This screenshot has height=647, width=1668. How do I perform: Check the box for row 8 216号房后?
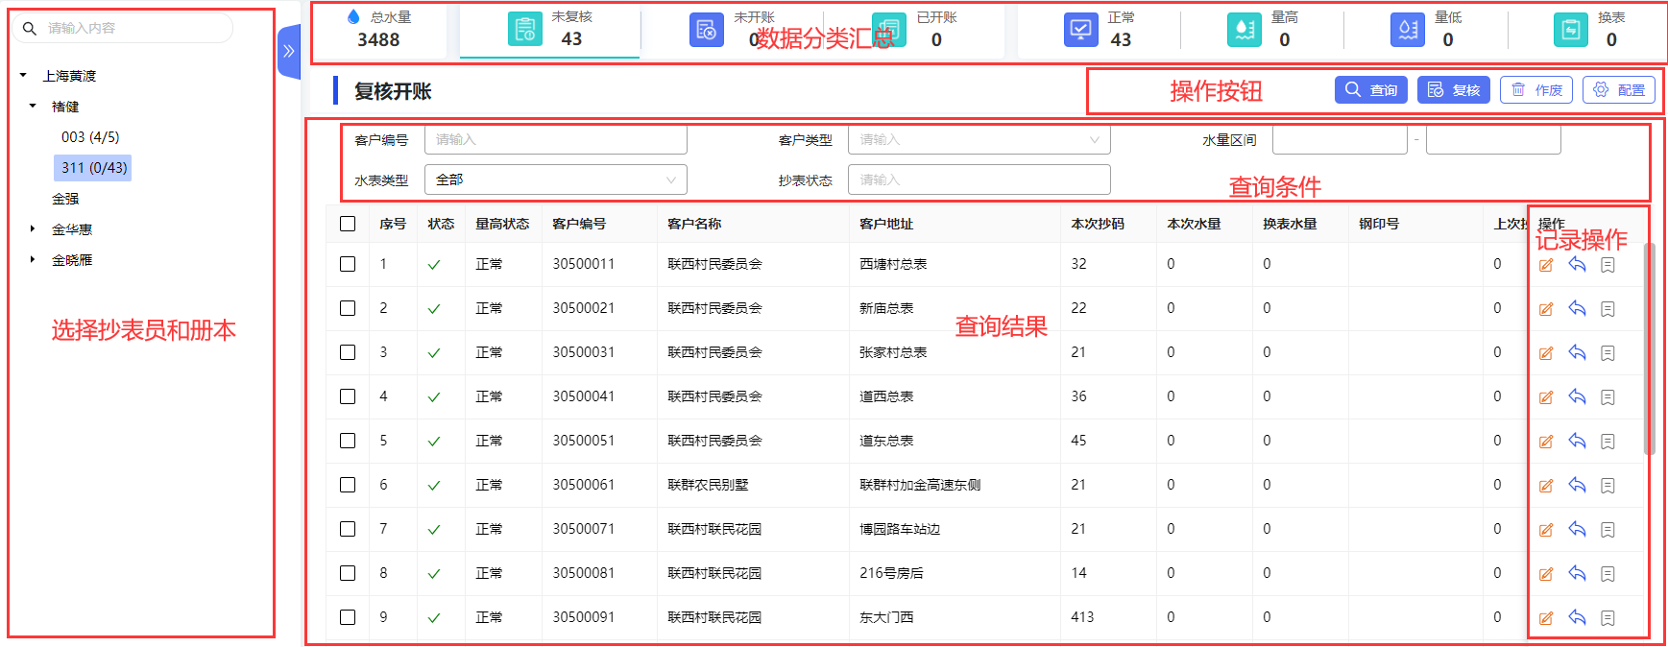[348, 573]
